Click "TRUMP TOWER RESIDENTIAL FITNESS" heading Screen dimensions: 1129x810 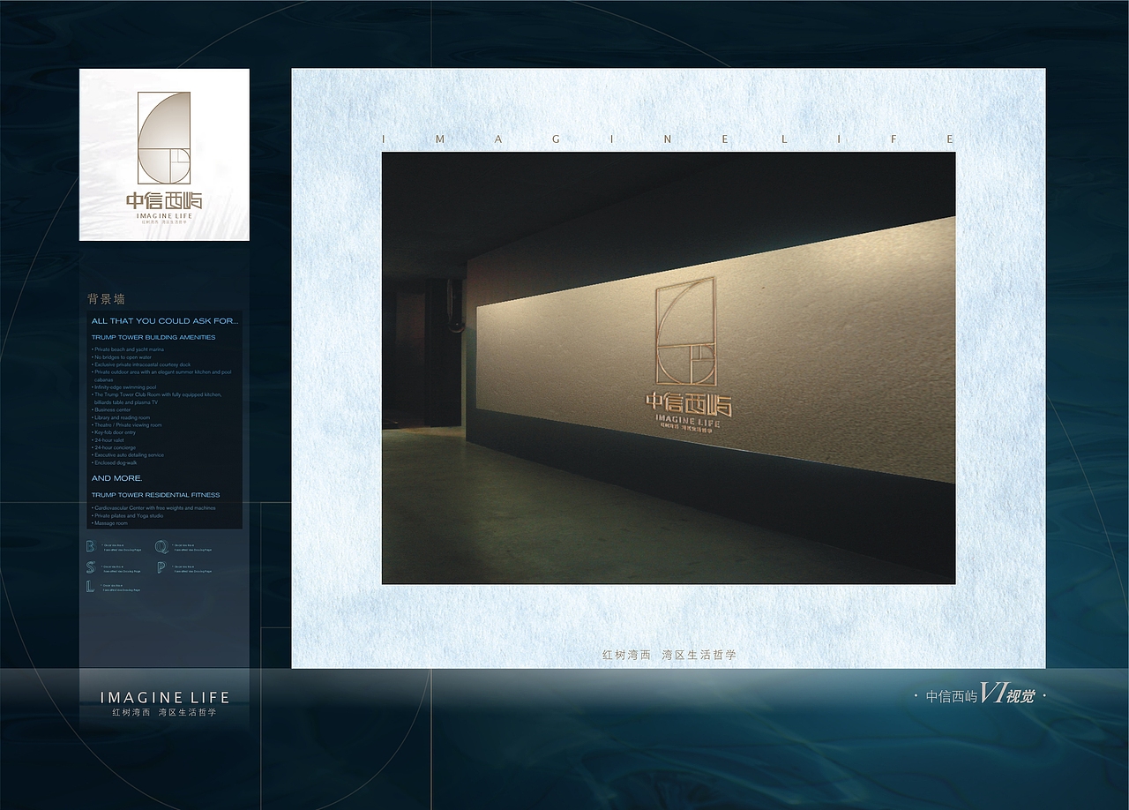tap(156, 495)
